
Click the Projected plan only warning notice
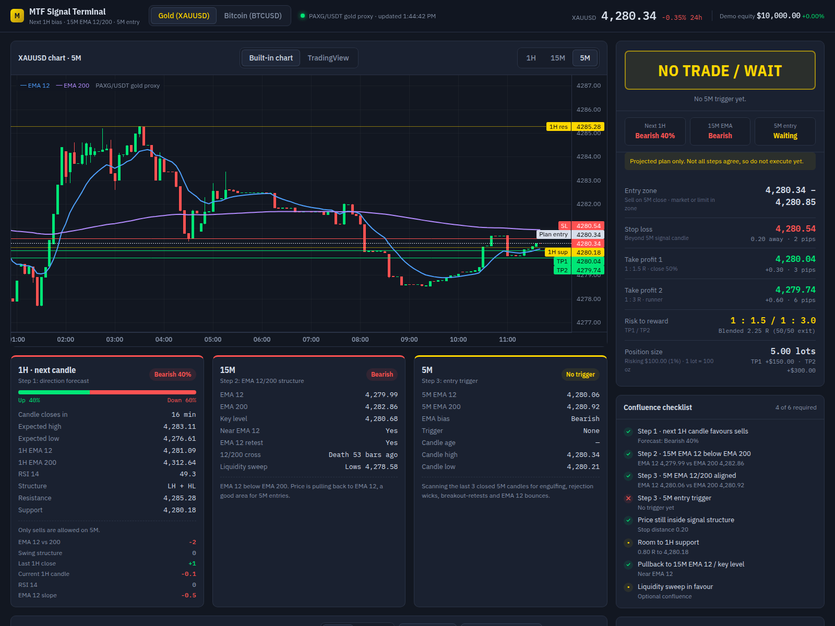[720, 161]
